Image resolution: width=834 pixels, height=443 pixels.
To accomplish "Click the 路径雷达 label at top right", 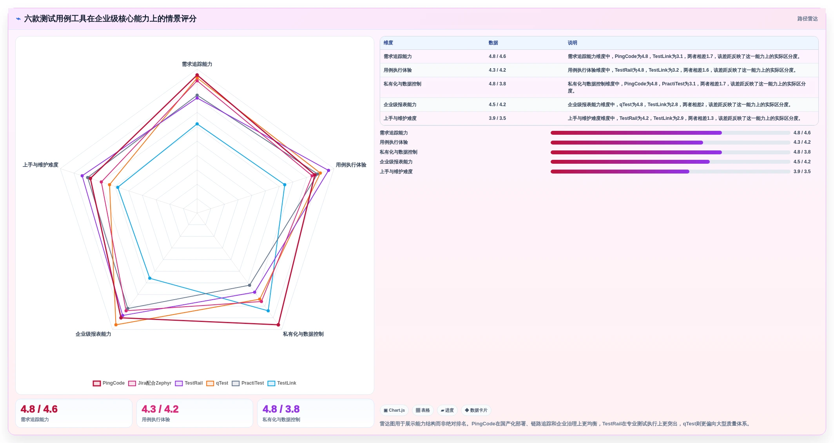I will (807, 19).
